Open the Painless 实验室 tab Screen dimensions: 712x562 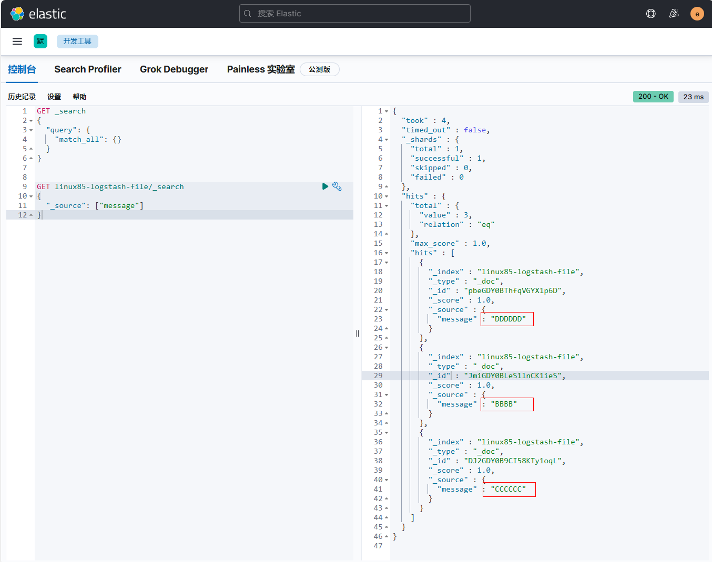tap(261, 69)
